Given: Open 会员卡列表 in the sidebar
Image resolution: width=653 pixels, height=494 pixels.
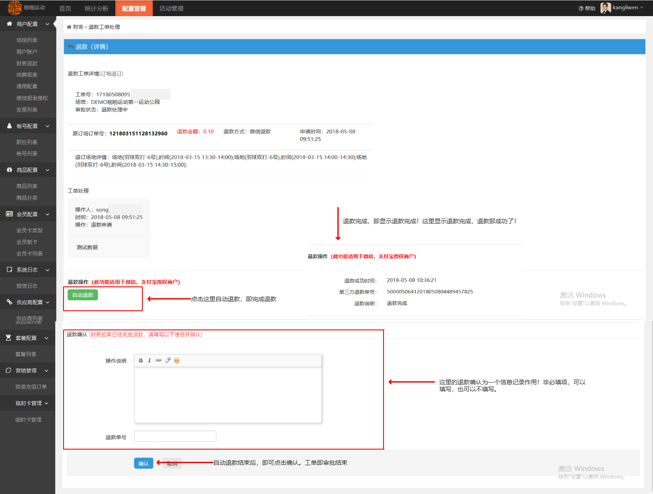Looking at the screenshot, I should (30, 254).
